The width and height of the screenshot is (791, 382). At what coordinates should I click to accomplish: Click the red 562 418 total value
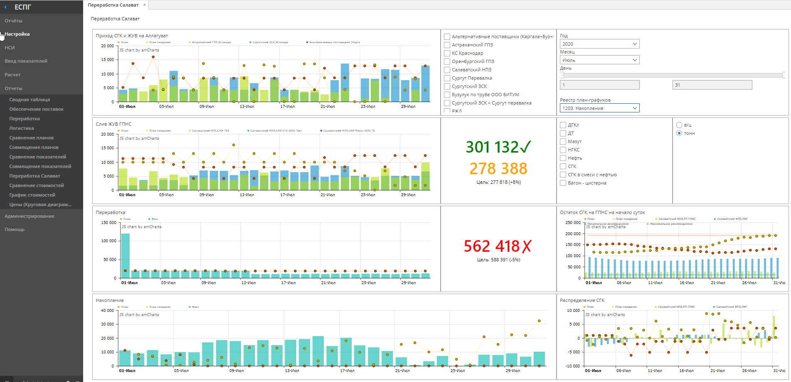(x=498, y=246)
